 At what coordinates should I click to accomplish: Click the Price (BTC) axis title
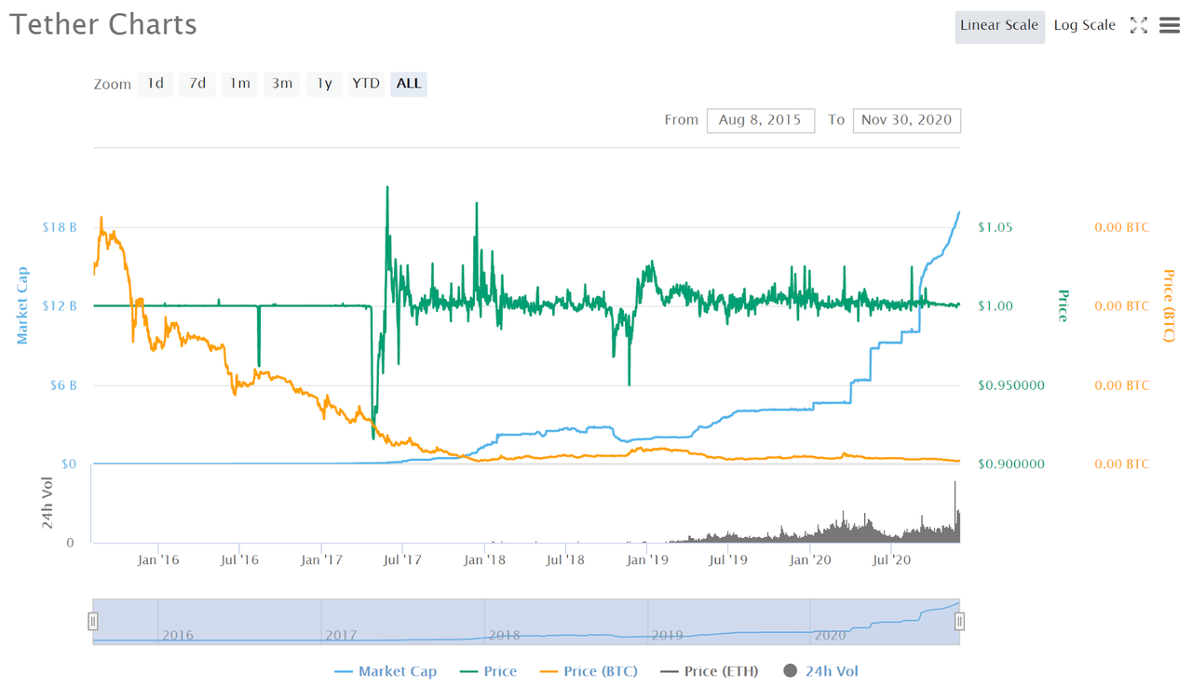click(1170, 305)
